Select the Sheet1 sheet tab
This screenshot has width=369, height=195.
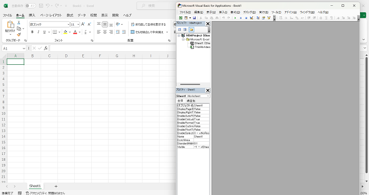[x=35, y=186]
